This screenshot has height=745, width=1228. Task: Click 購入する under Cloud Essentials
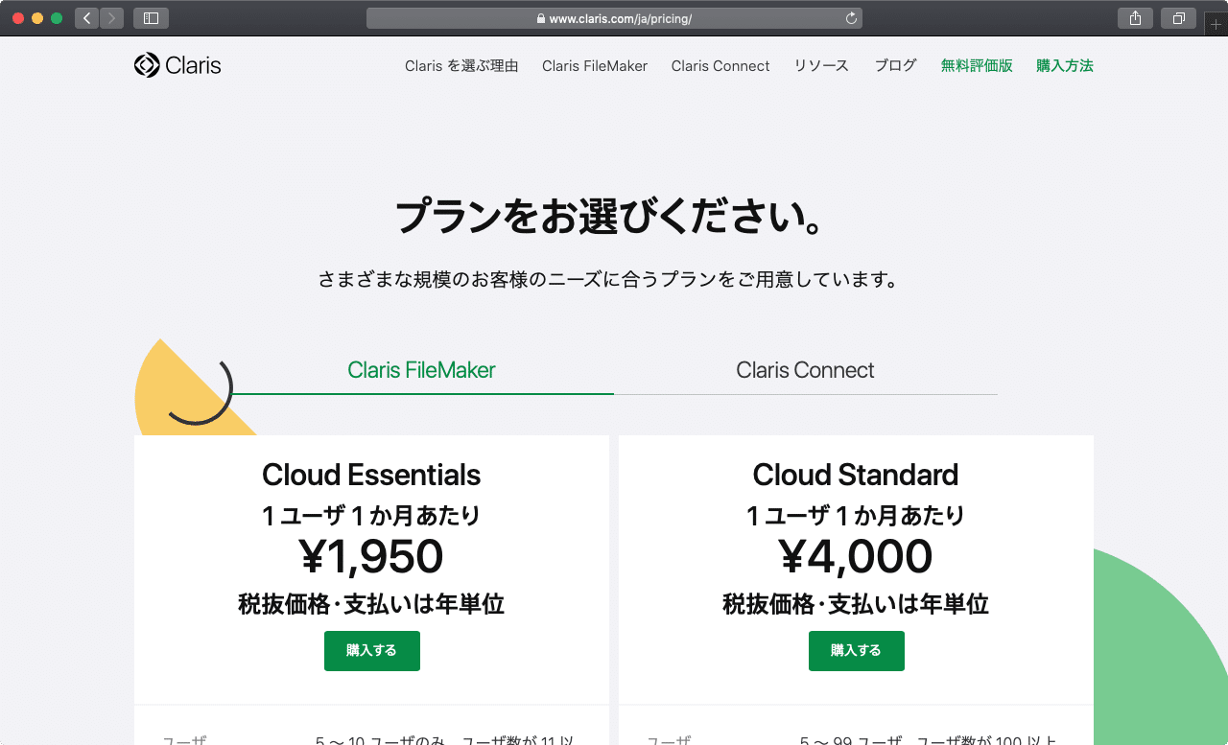coord(371,650)
